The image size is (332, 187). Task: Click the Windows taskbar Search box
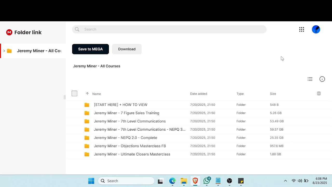click(x=126, y=181)
